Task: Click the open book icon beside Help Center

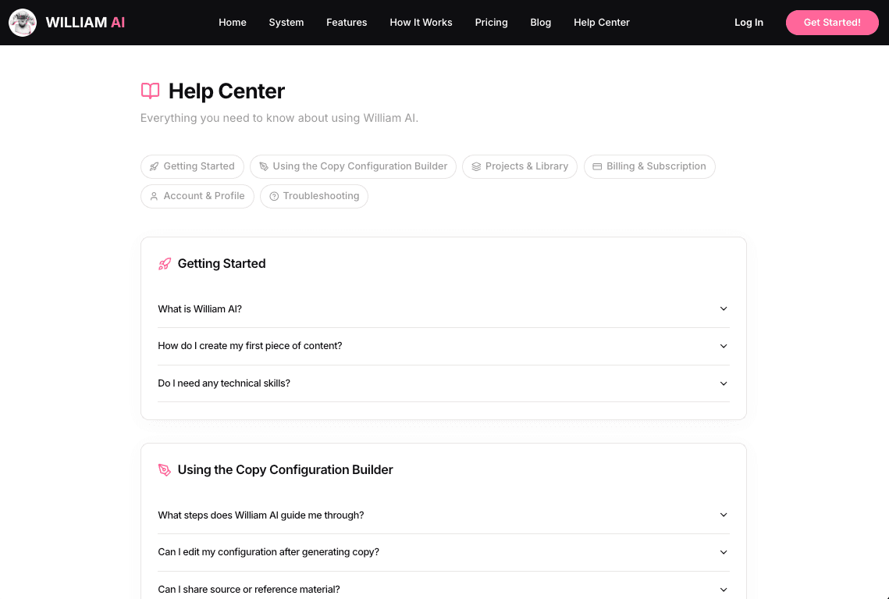Action: pyautogui.click(x=150, y=91)
